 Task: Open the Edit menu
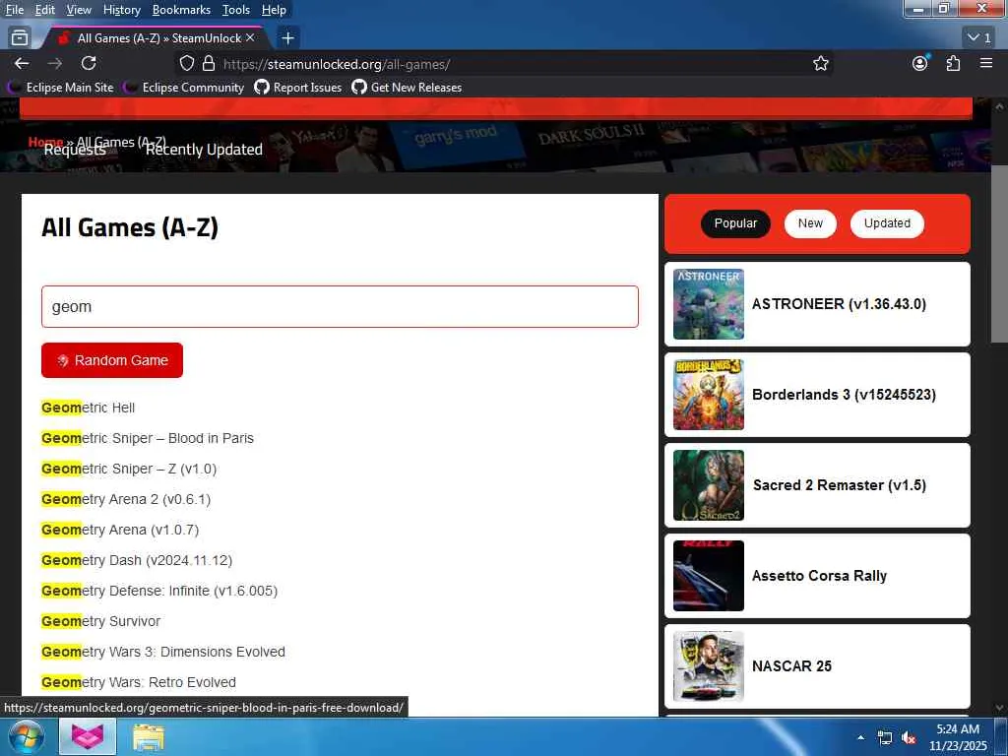pos(44,10)
